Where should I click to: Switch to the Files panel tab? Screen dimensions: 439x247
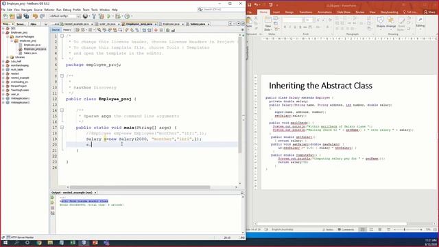coord(34,25)
